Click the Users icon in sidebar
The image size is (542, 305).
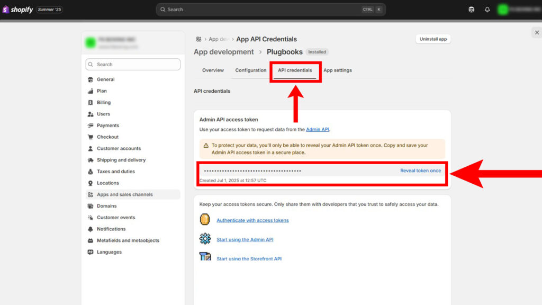pos(91,114)
